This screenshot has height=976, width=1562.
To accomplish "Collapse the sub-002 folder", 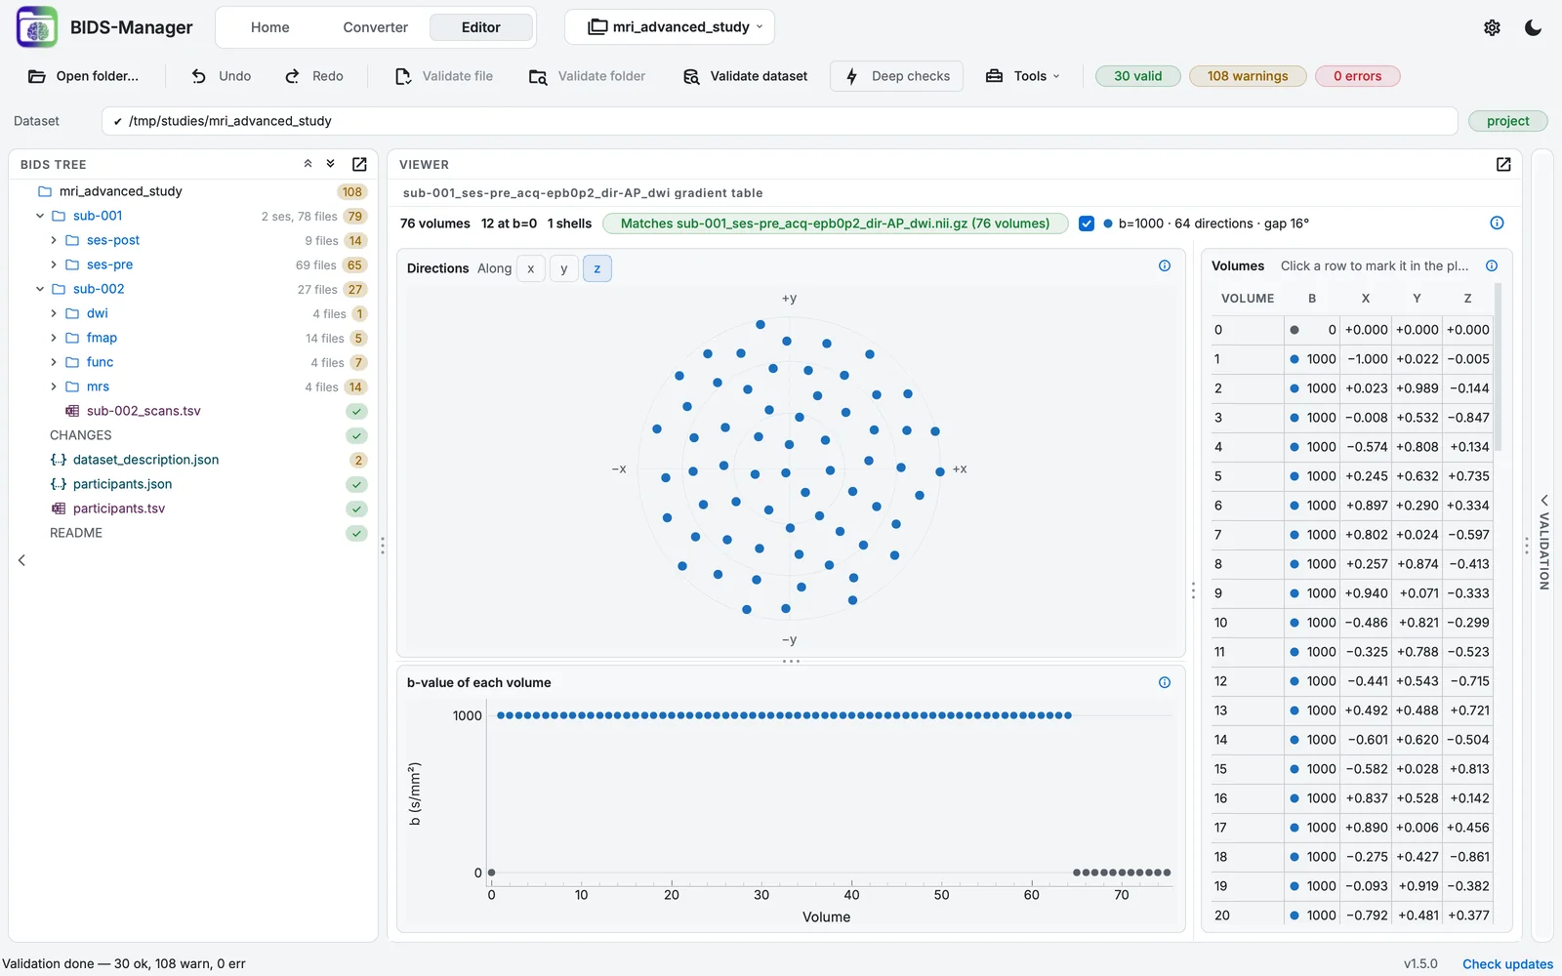I will pyautogui.click(x=40, y=289).
